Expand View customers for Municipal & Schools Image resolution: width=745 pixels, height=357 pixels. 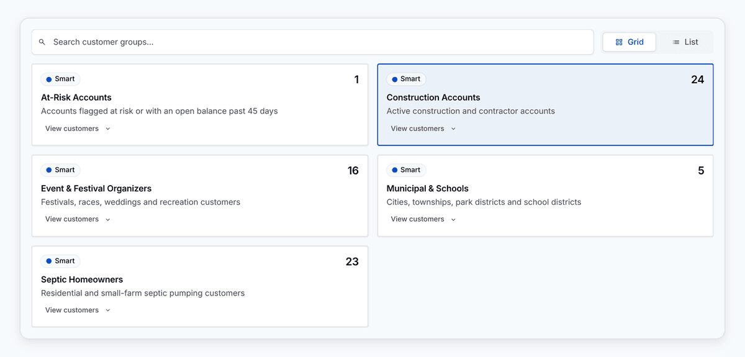423,219
